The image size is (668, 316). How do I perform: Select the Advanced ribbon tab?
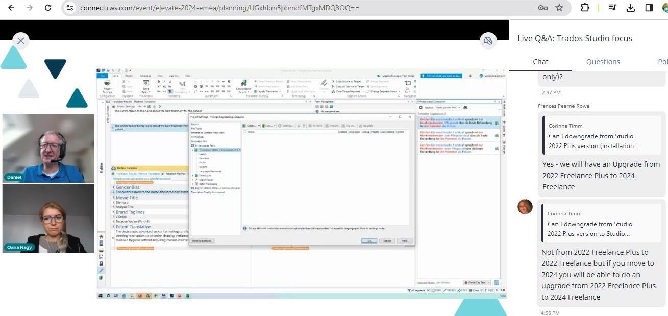[145, 76]
